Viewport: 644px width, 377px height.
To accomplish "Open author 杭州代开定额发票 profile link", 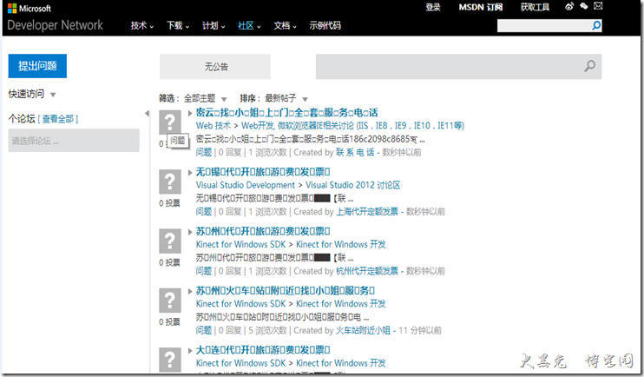I will point(367,271).
